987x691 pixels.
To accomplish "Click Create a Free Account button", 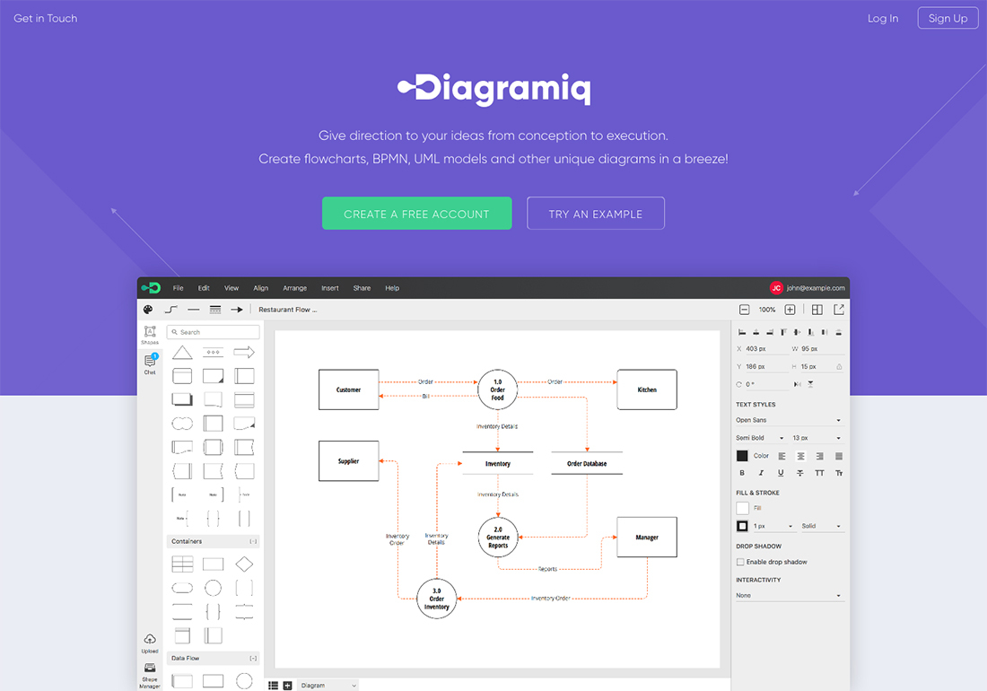I will pos(416,214).
